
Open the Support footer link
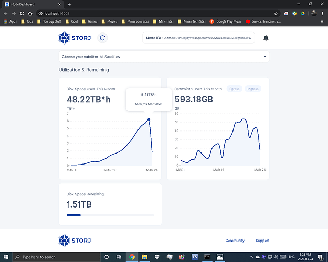262,241
